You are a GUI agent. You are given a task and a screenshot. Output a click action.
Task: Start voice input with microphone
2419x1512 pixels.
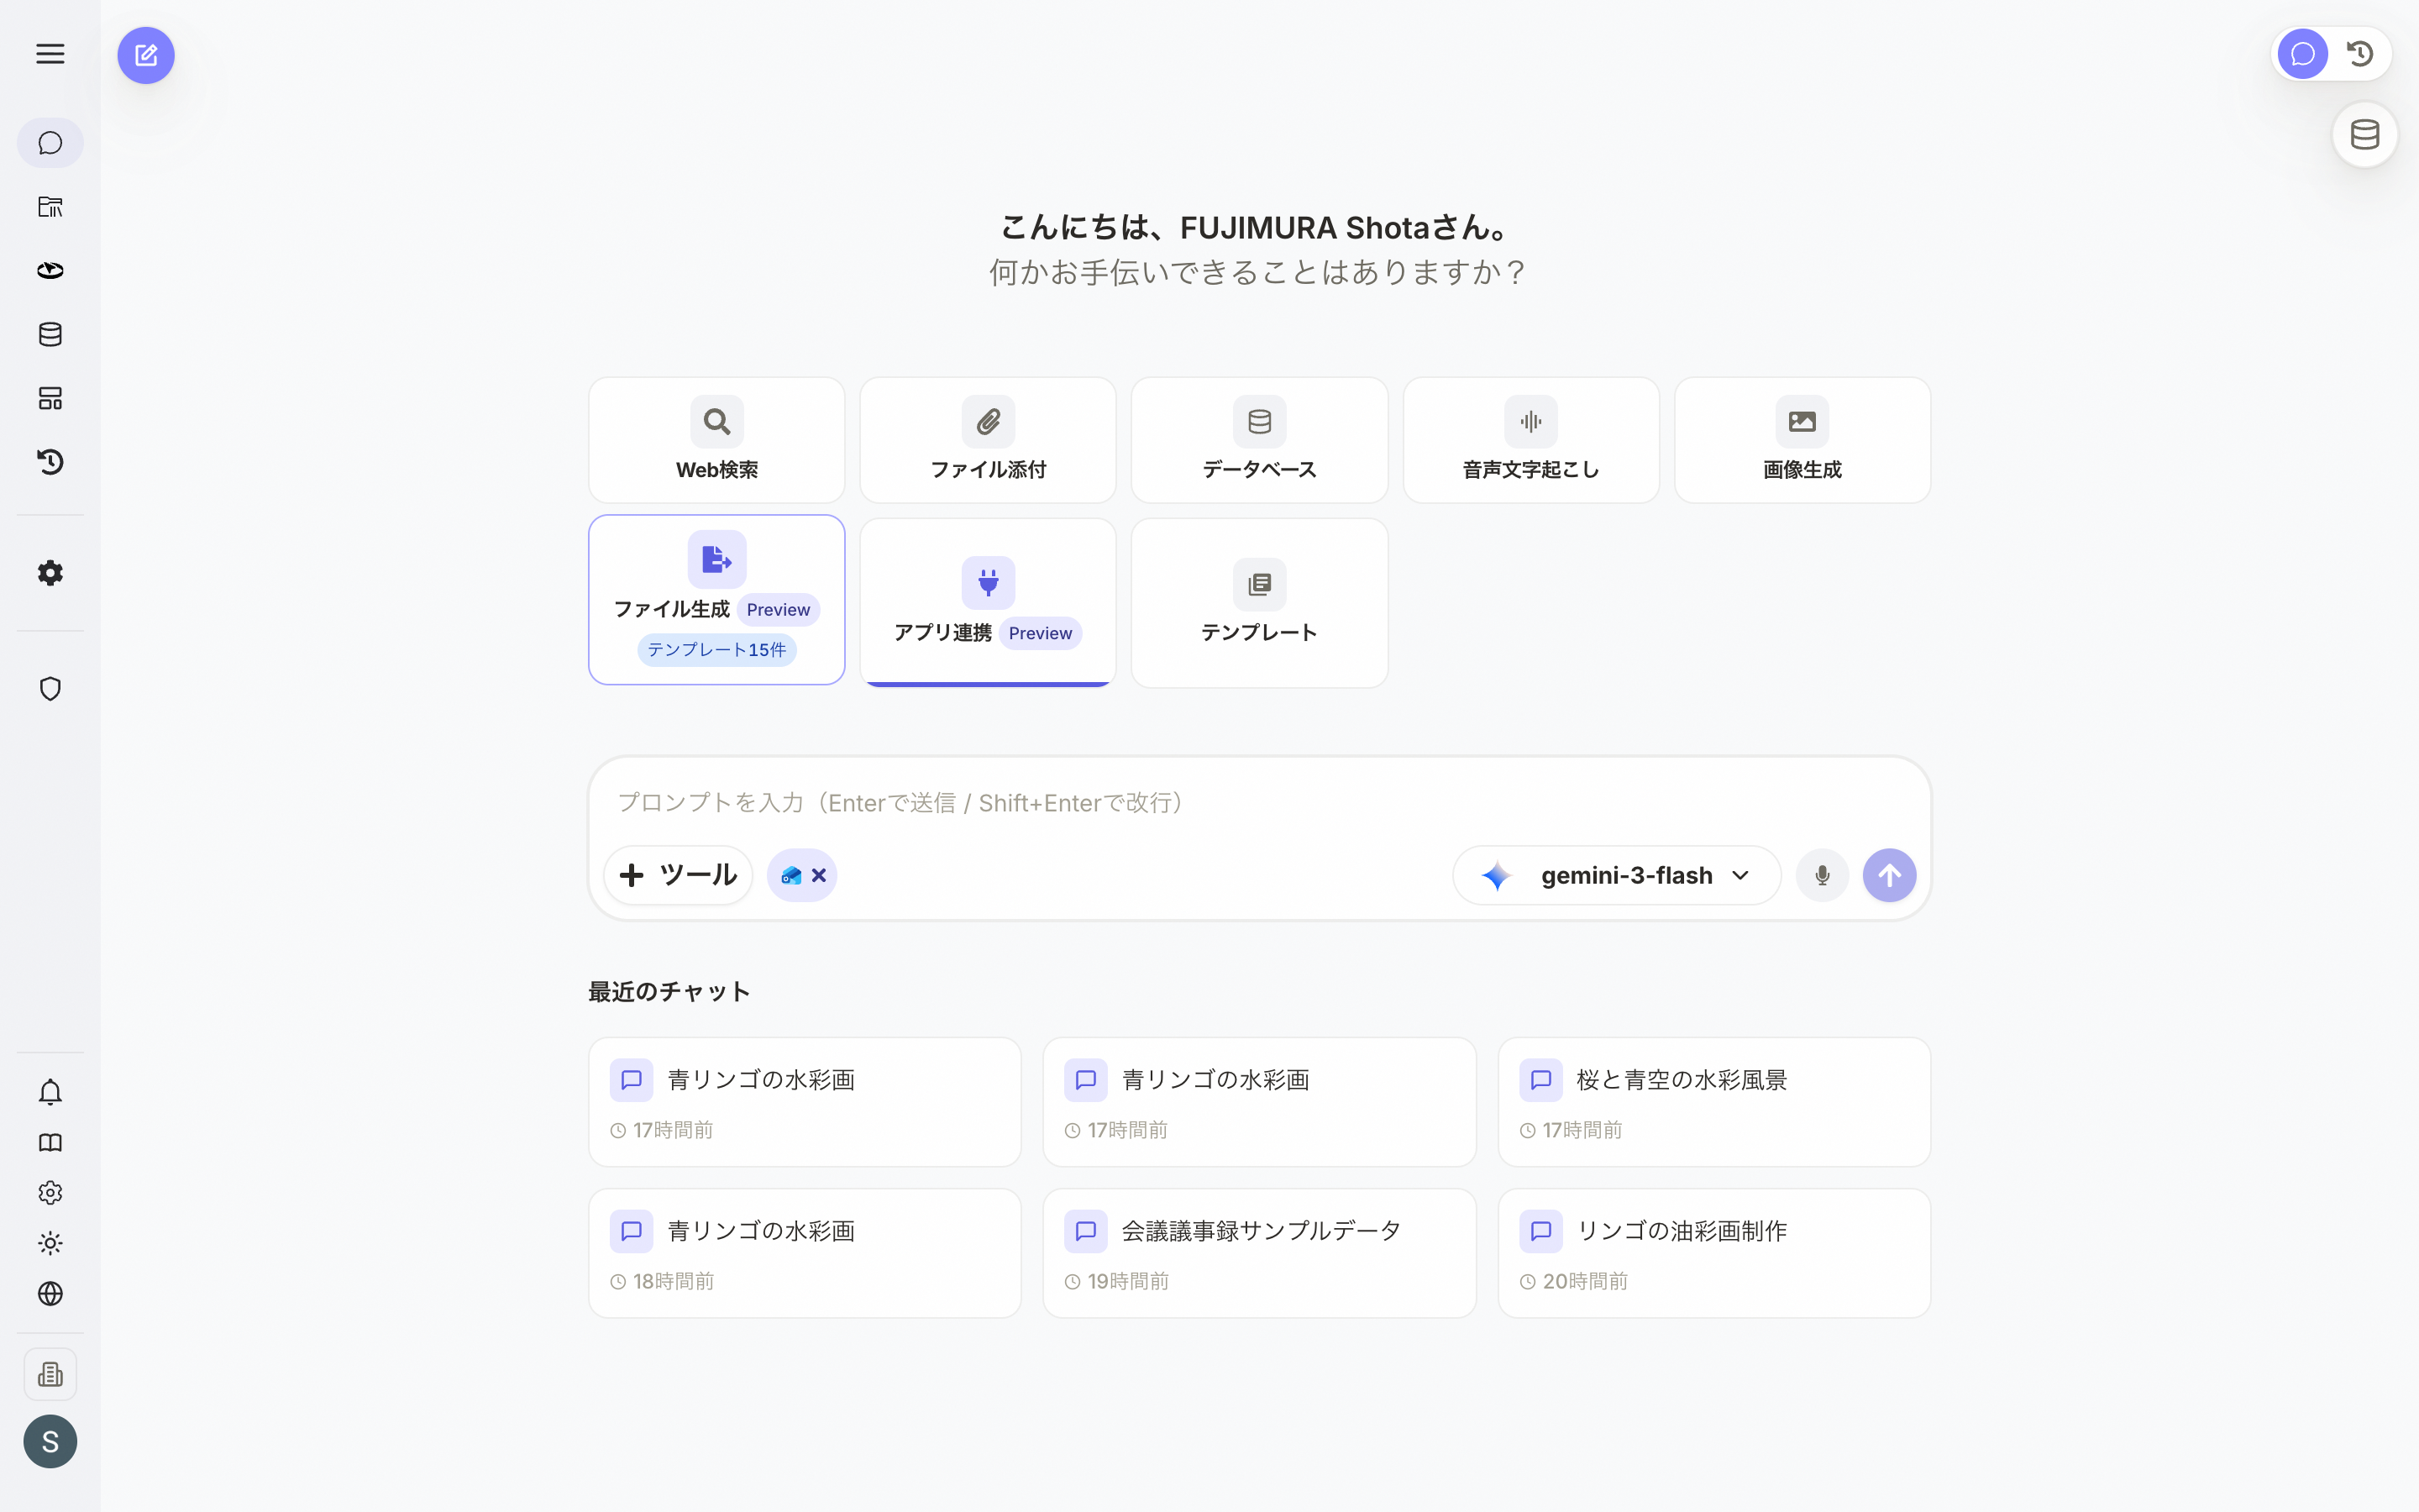coord(1823,876)
